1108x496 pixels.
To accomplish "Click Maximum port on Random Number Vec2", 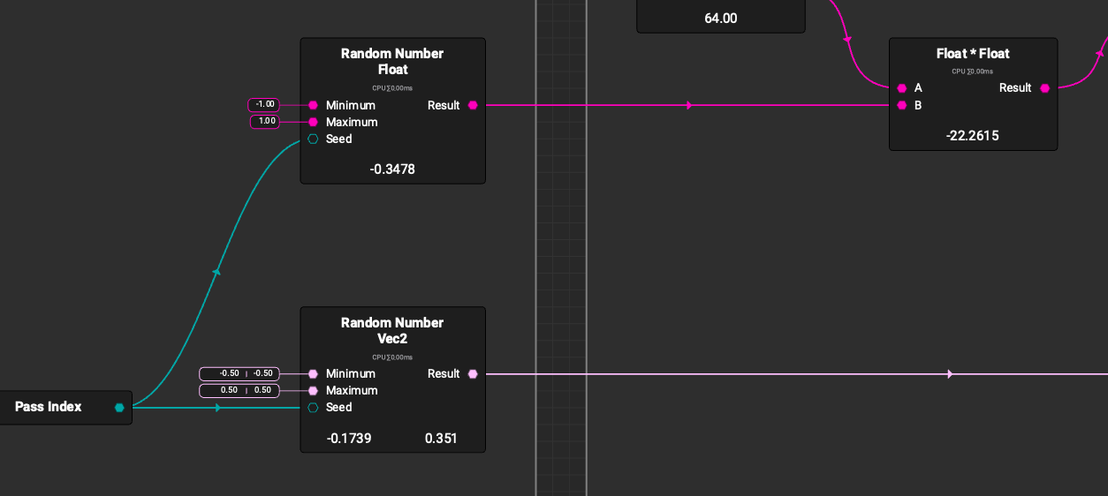I will pos(313,391).
